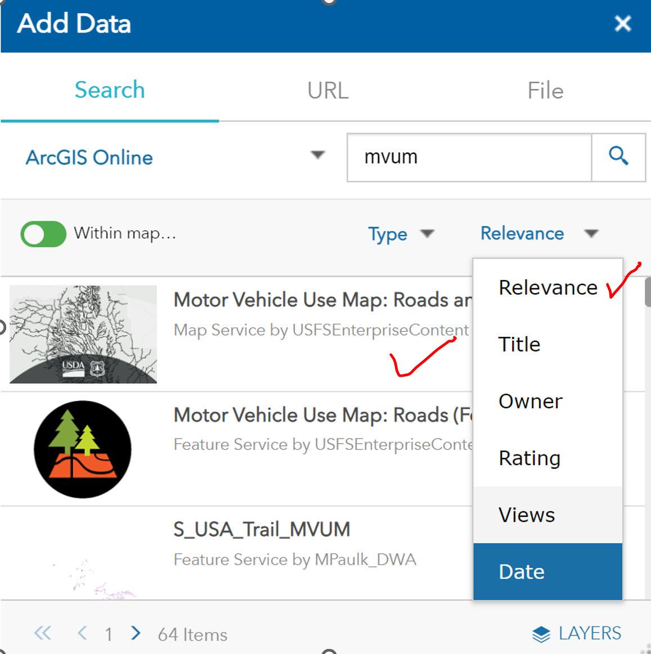651x654 pixels.
Task: Switch to the File tab
Action: (545, 91)
